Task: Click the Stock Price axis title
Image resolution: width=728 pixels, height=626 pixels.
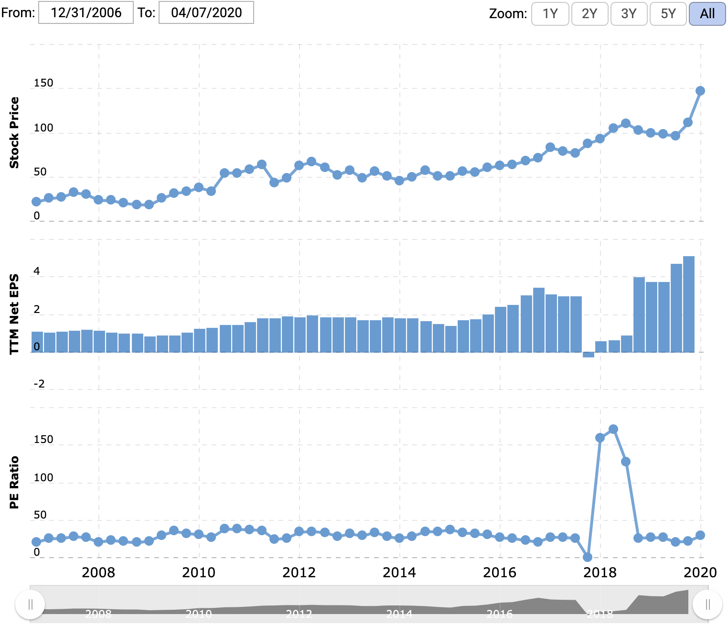Action: (14, 133)
